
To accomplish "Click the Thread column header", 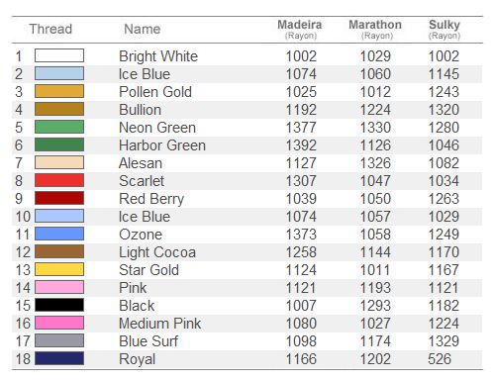I will coord(50,29).
